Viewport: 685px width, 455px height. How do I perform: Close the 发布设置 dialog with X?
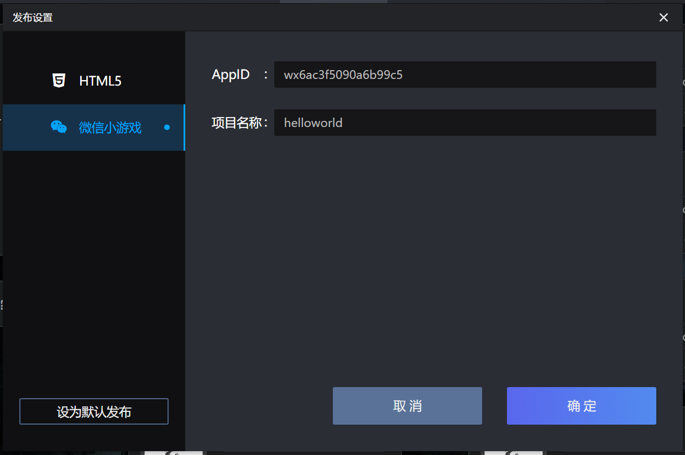[x=663, y=18]
